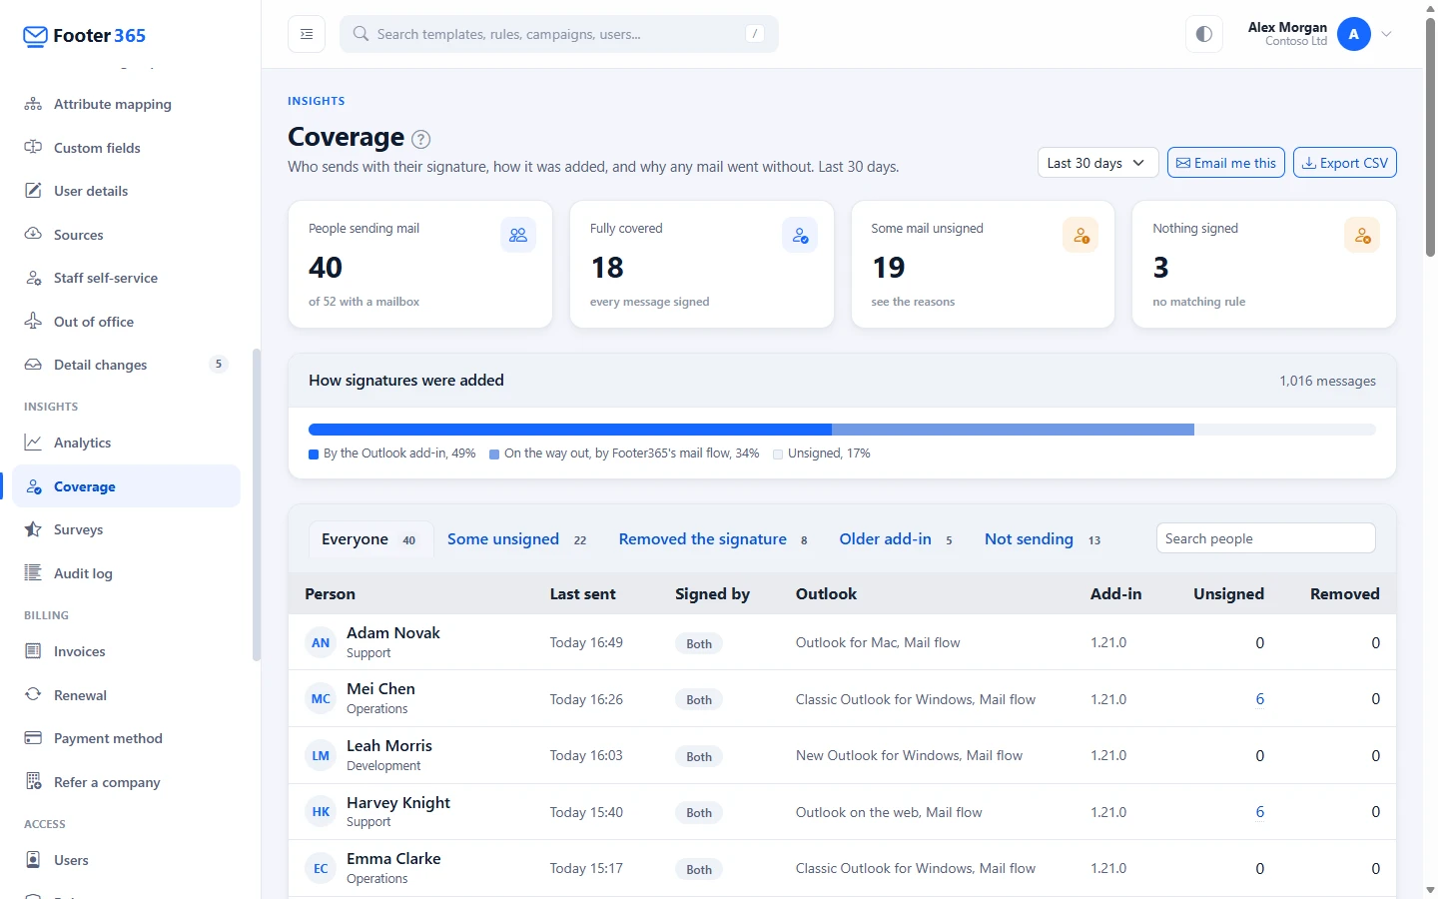
Task: Click the AN avatar for Adam Novak
Action: [x=321, y=643]
